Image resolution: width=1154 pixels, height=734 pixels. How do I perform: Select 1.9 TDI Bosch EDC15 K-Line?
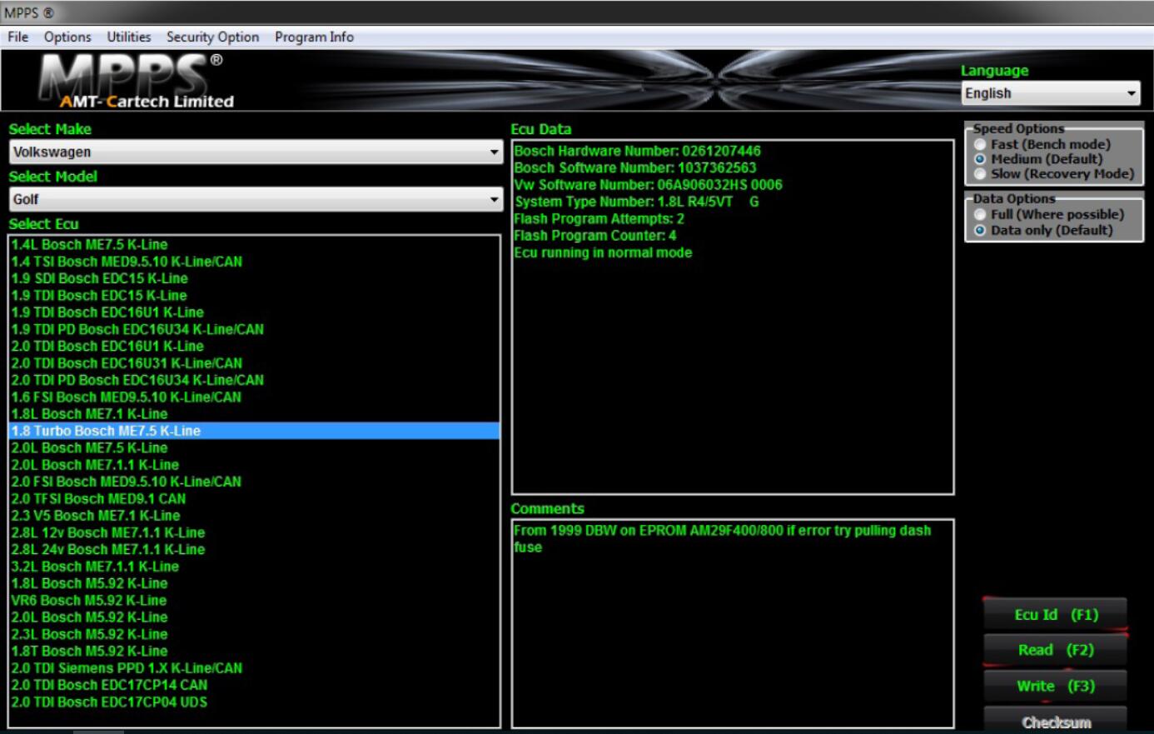point(255,295)
